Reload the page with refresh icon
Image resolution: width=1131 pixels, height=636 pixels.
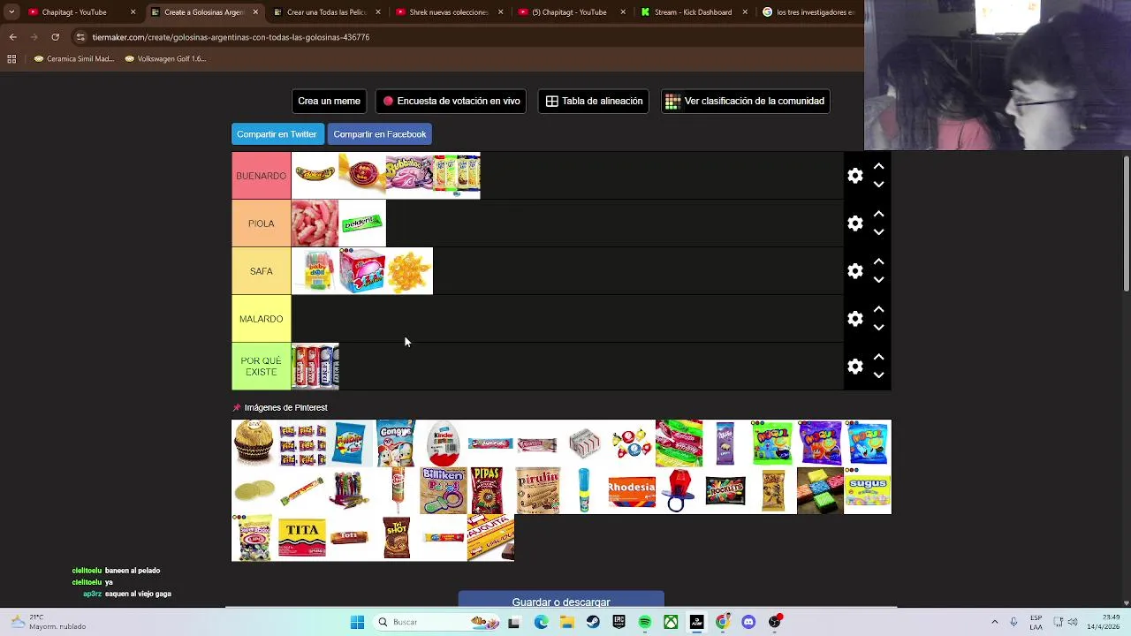pyautogui.click(x=55, y=37)
